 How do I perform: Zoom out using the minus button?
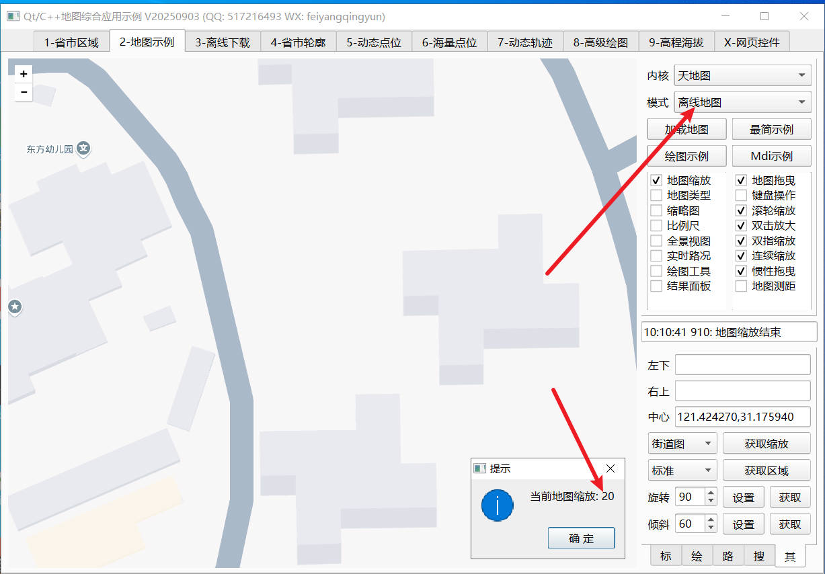pos(24,92)
